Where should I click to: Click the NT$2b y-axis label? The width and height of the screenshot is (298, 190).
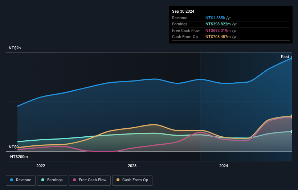pos(15,48)
